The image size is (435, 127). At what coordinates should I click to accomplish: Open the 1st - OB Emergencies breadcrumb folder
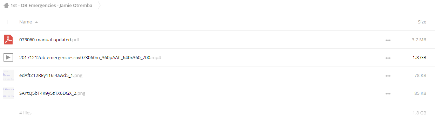[52, 6]
